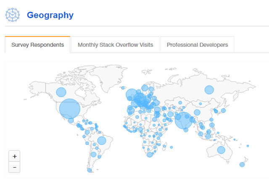This screenshot has height=179, width=269.
Task: Open Monthly Stack Overflow Visits tab
Action: (115, 45)
